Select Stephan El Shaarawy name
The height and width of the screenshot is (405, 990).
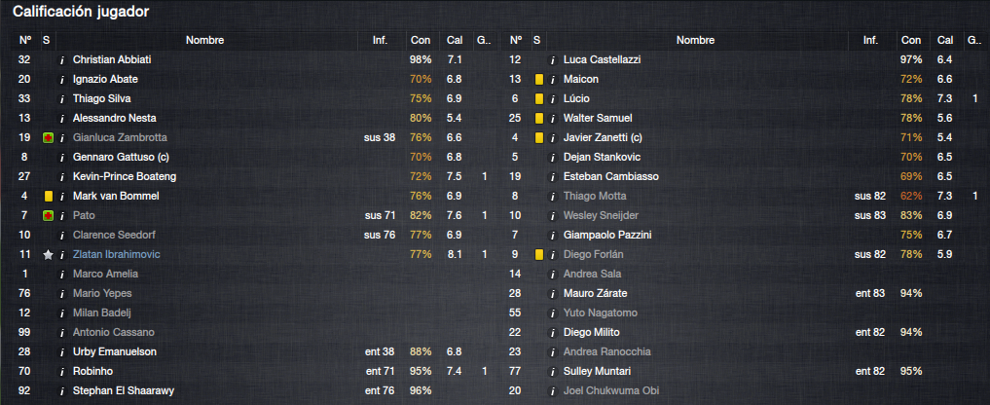123,391
